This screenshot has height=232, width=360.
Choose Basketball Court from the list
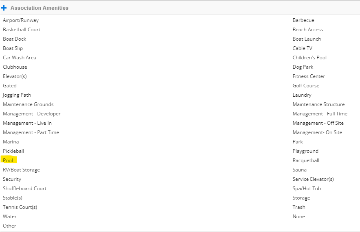(22, 30)
